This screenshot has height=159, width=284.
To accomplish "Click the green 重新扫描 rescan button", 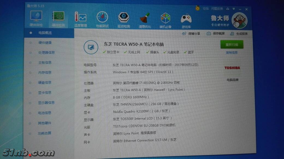I will tap(232, 44).
